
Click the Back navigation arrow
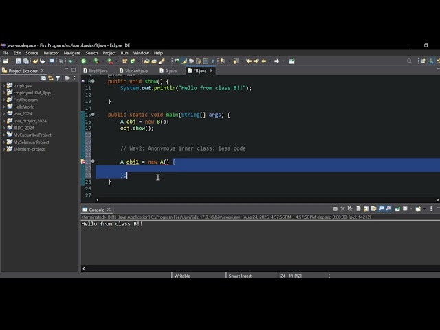(263, 61)
